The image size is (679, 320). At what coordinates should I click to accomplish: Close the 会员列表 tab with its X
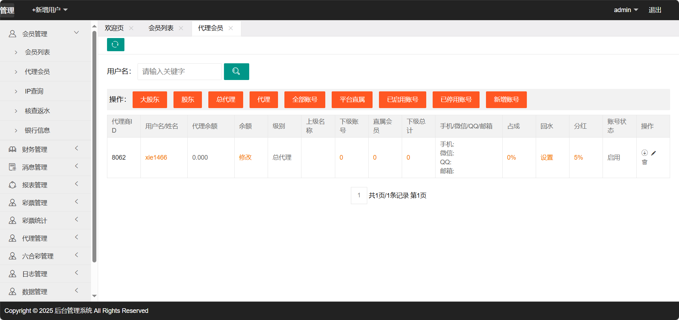coord(181,28)
